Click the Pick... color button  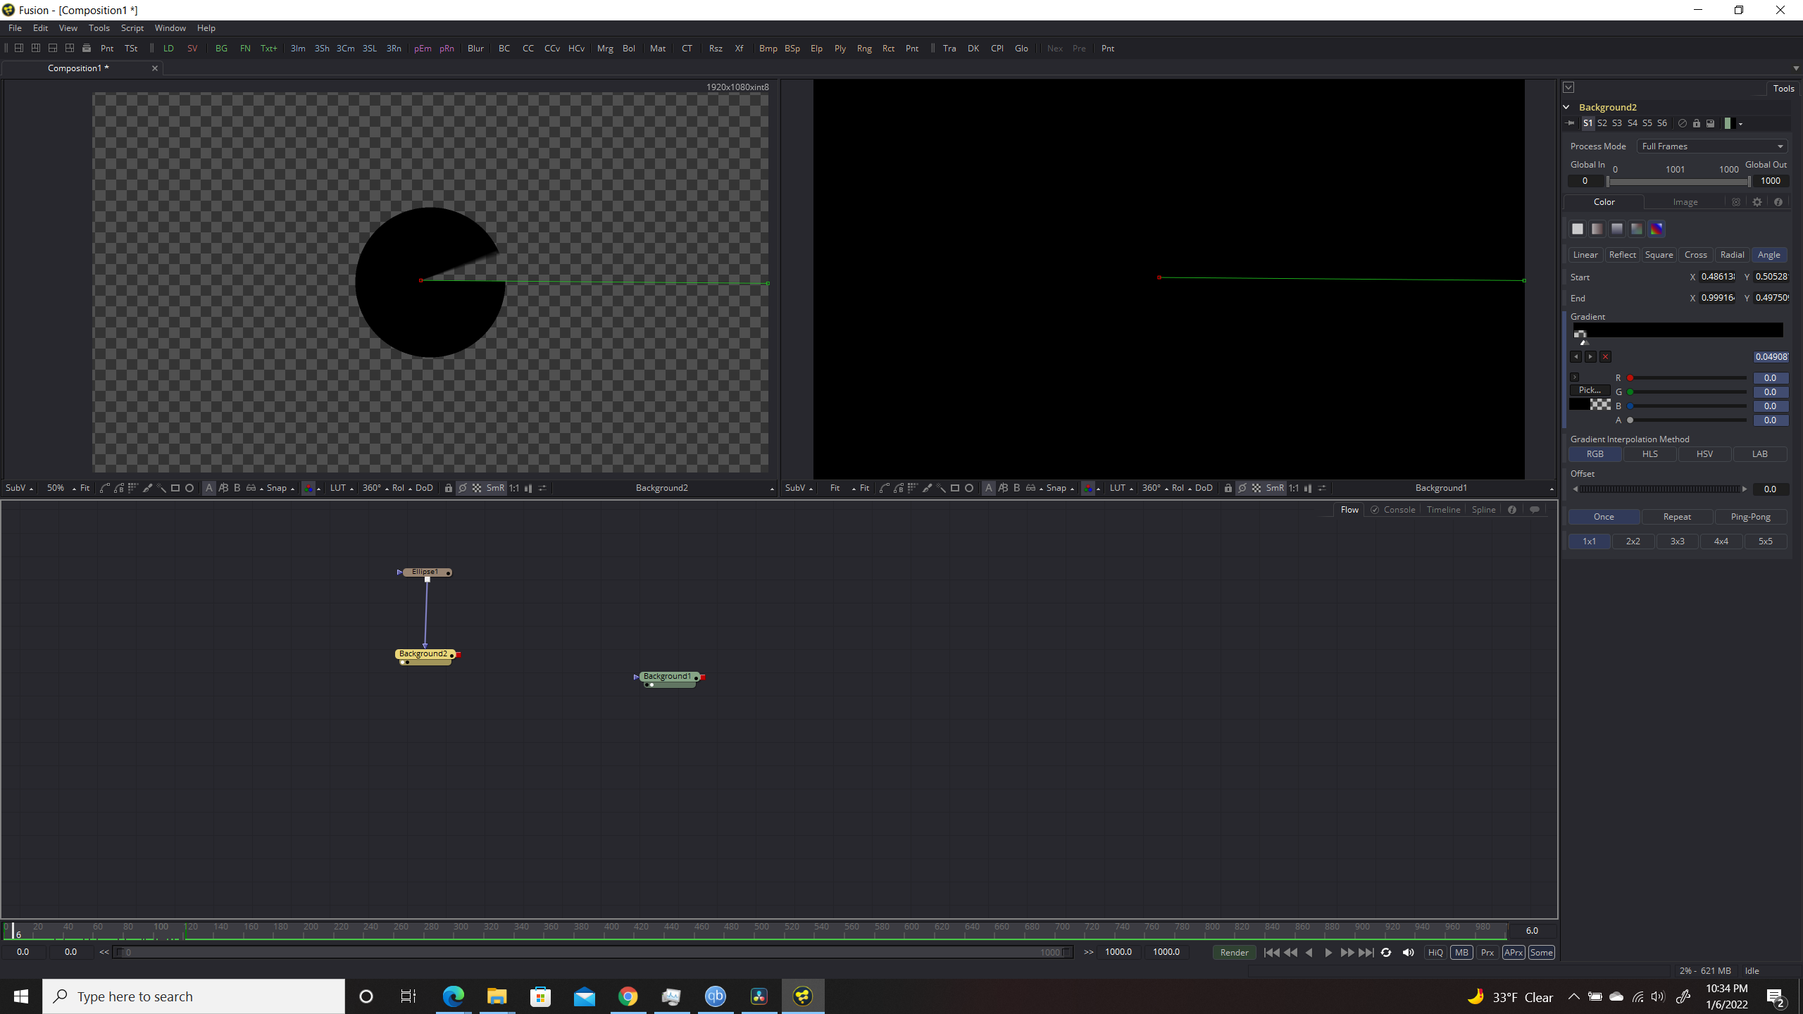click(x=1590, y=390)
